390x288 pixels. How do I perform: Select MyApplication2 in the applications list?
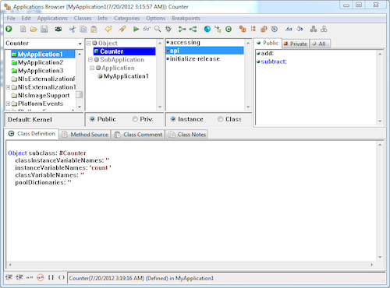pyautogui.click(x=41, y=62)
